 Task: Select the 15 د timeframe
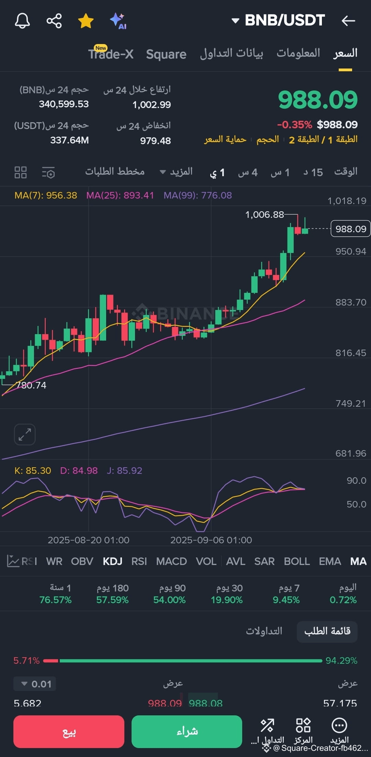point(313,172)
